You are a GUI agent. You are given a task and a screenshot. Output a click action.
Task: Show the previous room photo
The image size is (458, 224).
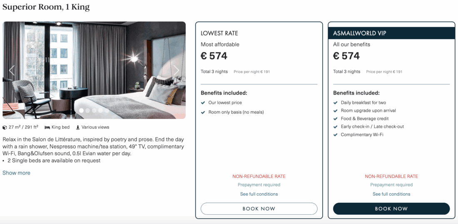[12, 70]
